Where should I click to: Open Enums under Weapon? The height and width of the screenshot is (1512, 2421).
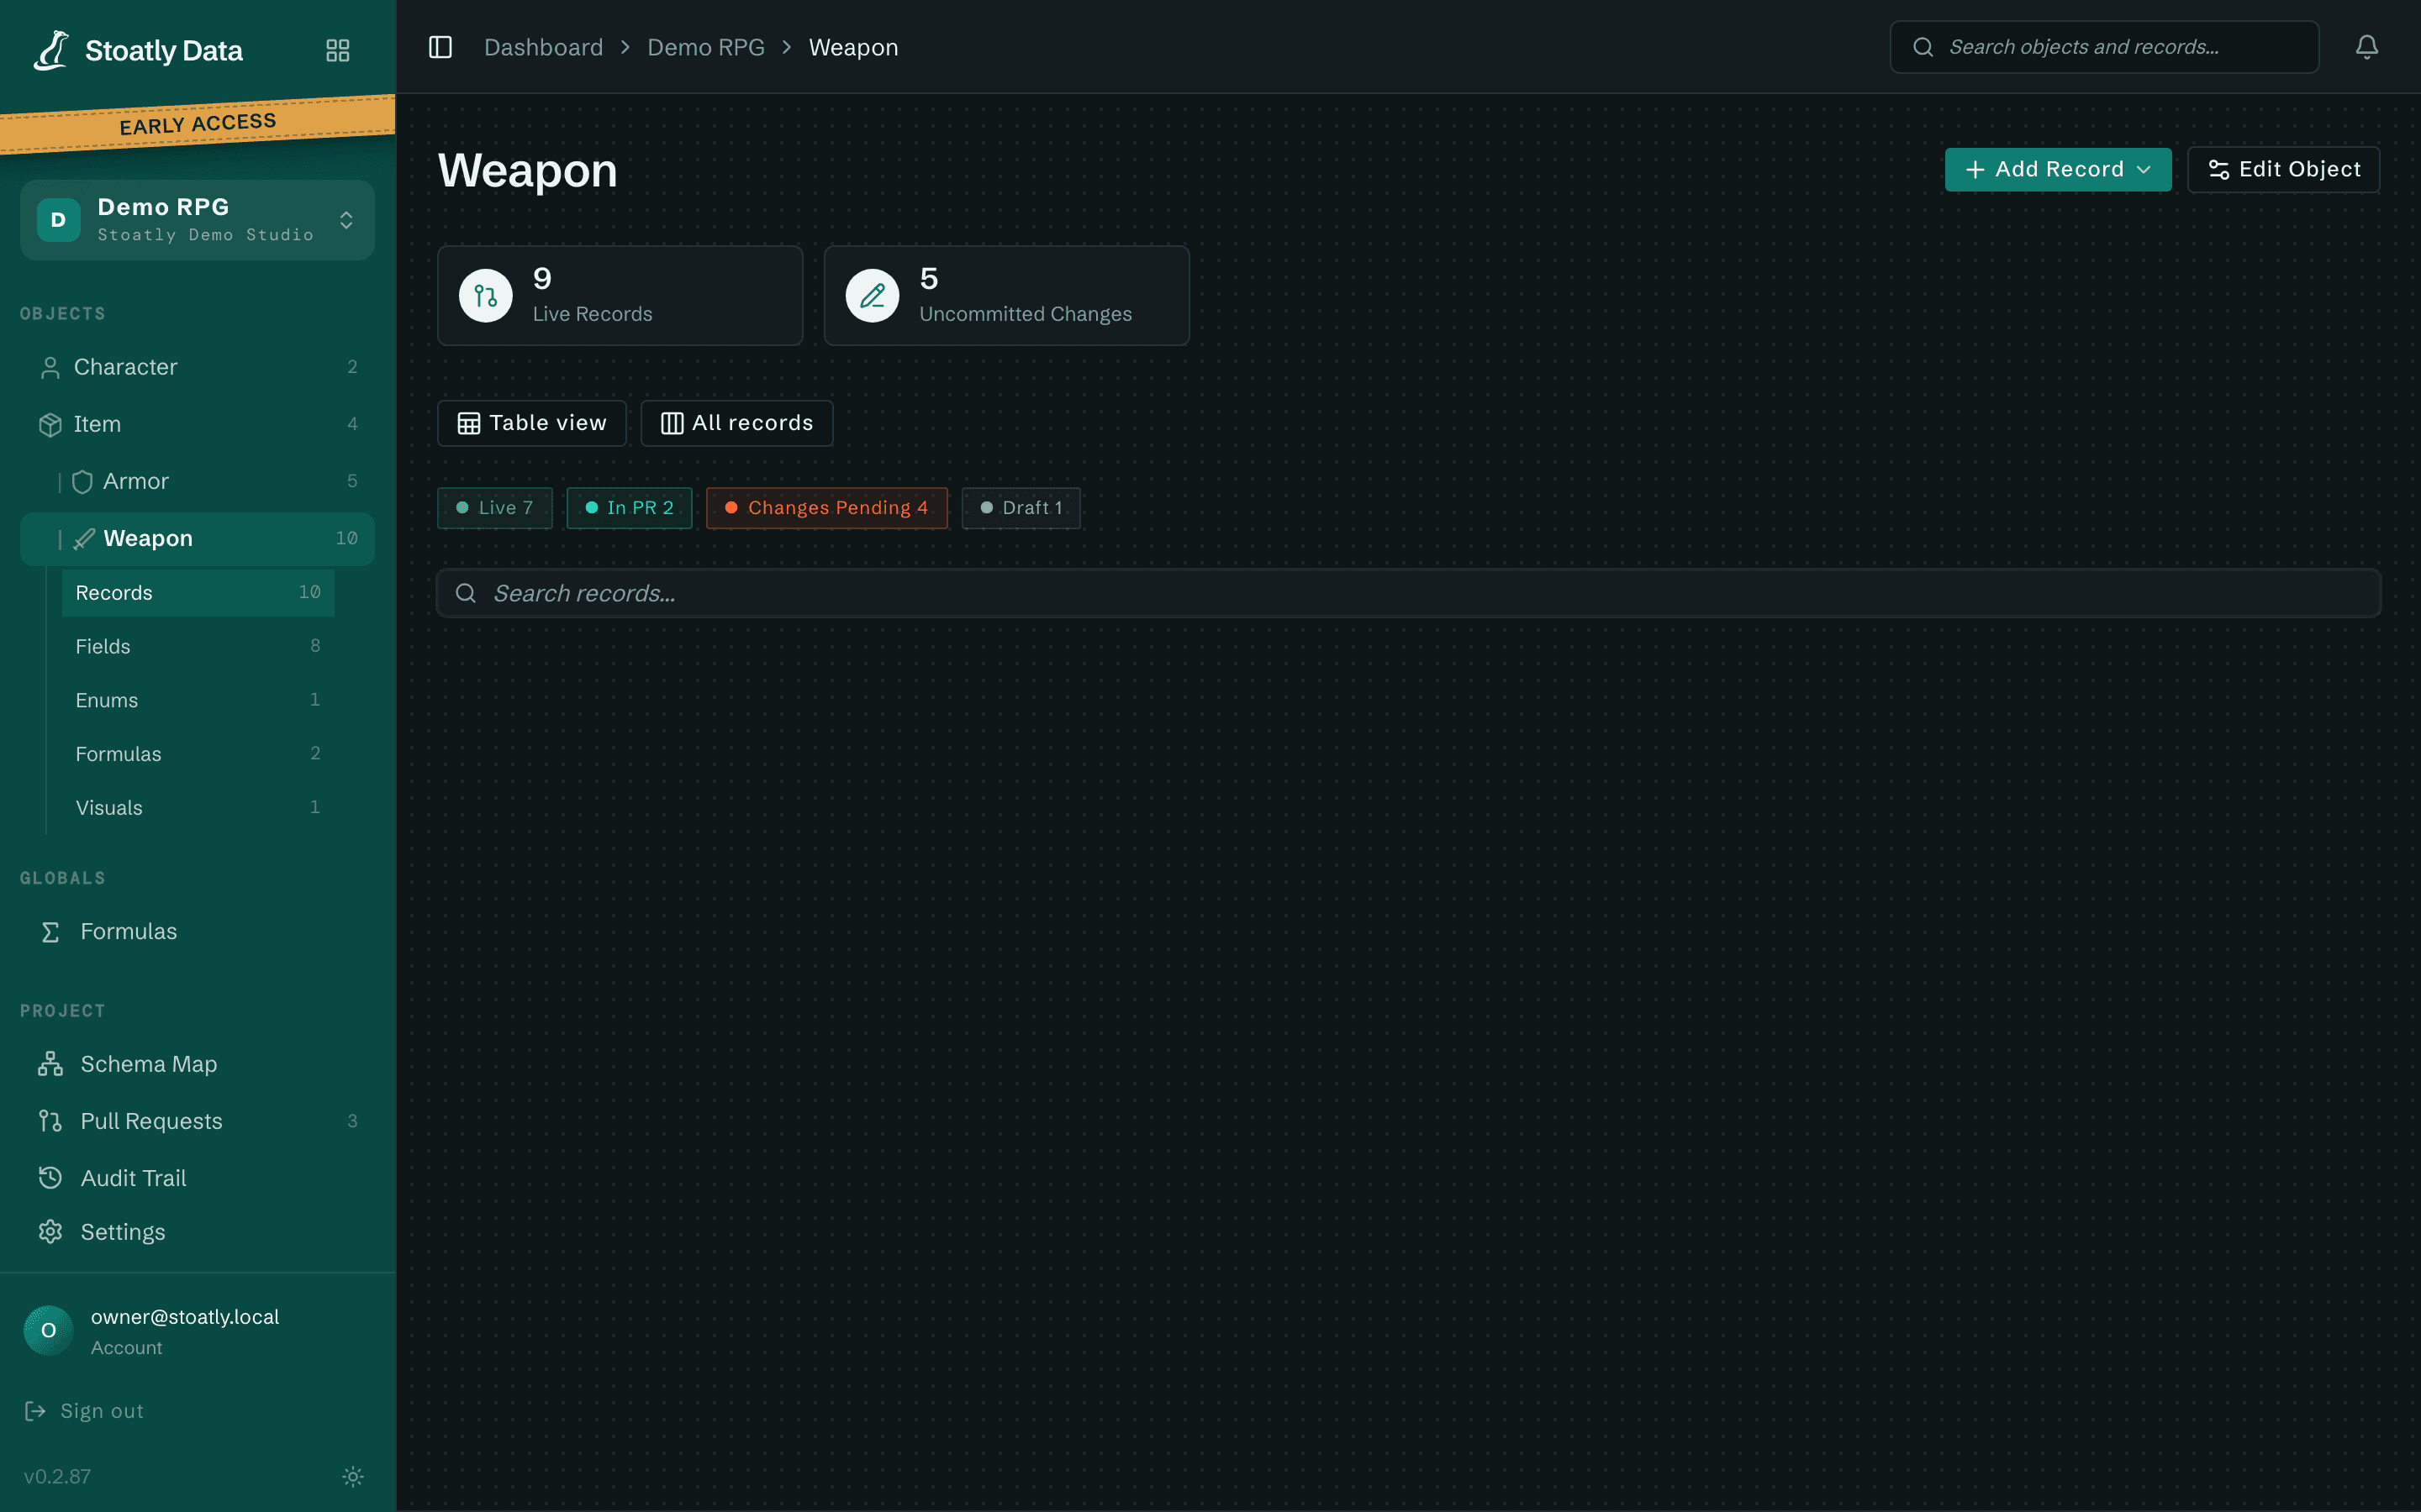pos(198,700)
